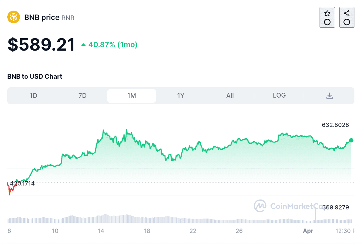Toggle the LOG scale option
Screen dimensions: 362x244
point(279,95)
